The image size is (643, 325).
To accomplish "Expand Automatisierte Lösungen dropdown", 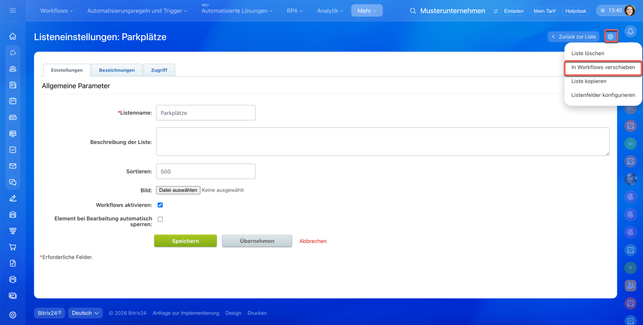I will (237, 11).
